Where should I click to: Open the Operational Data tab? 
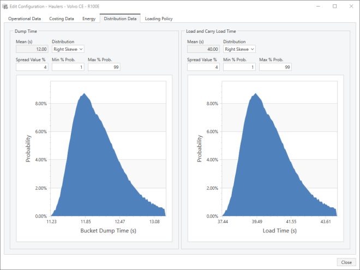tap(25, 19)
